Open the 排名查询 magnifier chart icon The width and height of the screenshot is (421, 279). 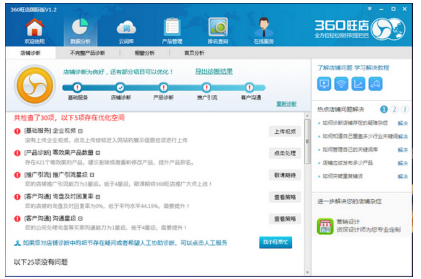(x=218, y=27)
